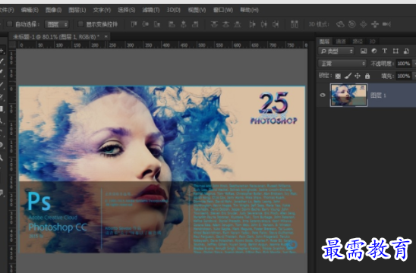Switch to the 通道 panel tab
This screenshot has width=416, height=273.
click(x=341, y=41)
